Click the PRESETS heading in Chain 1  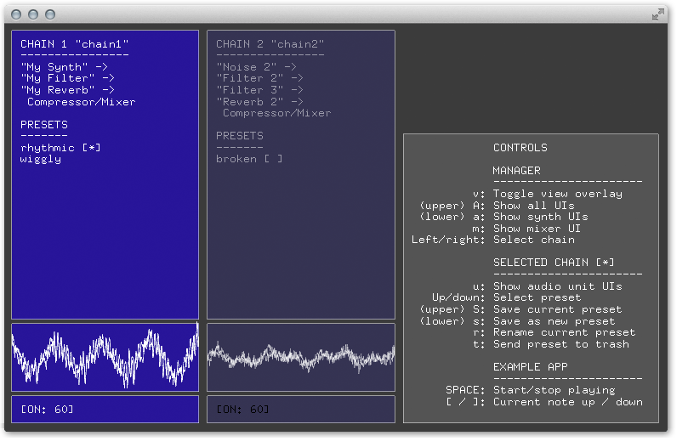tap(44, 125)
